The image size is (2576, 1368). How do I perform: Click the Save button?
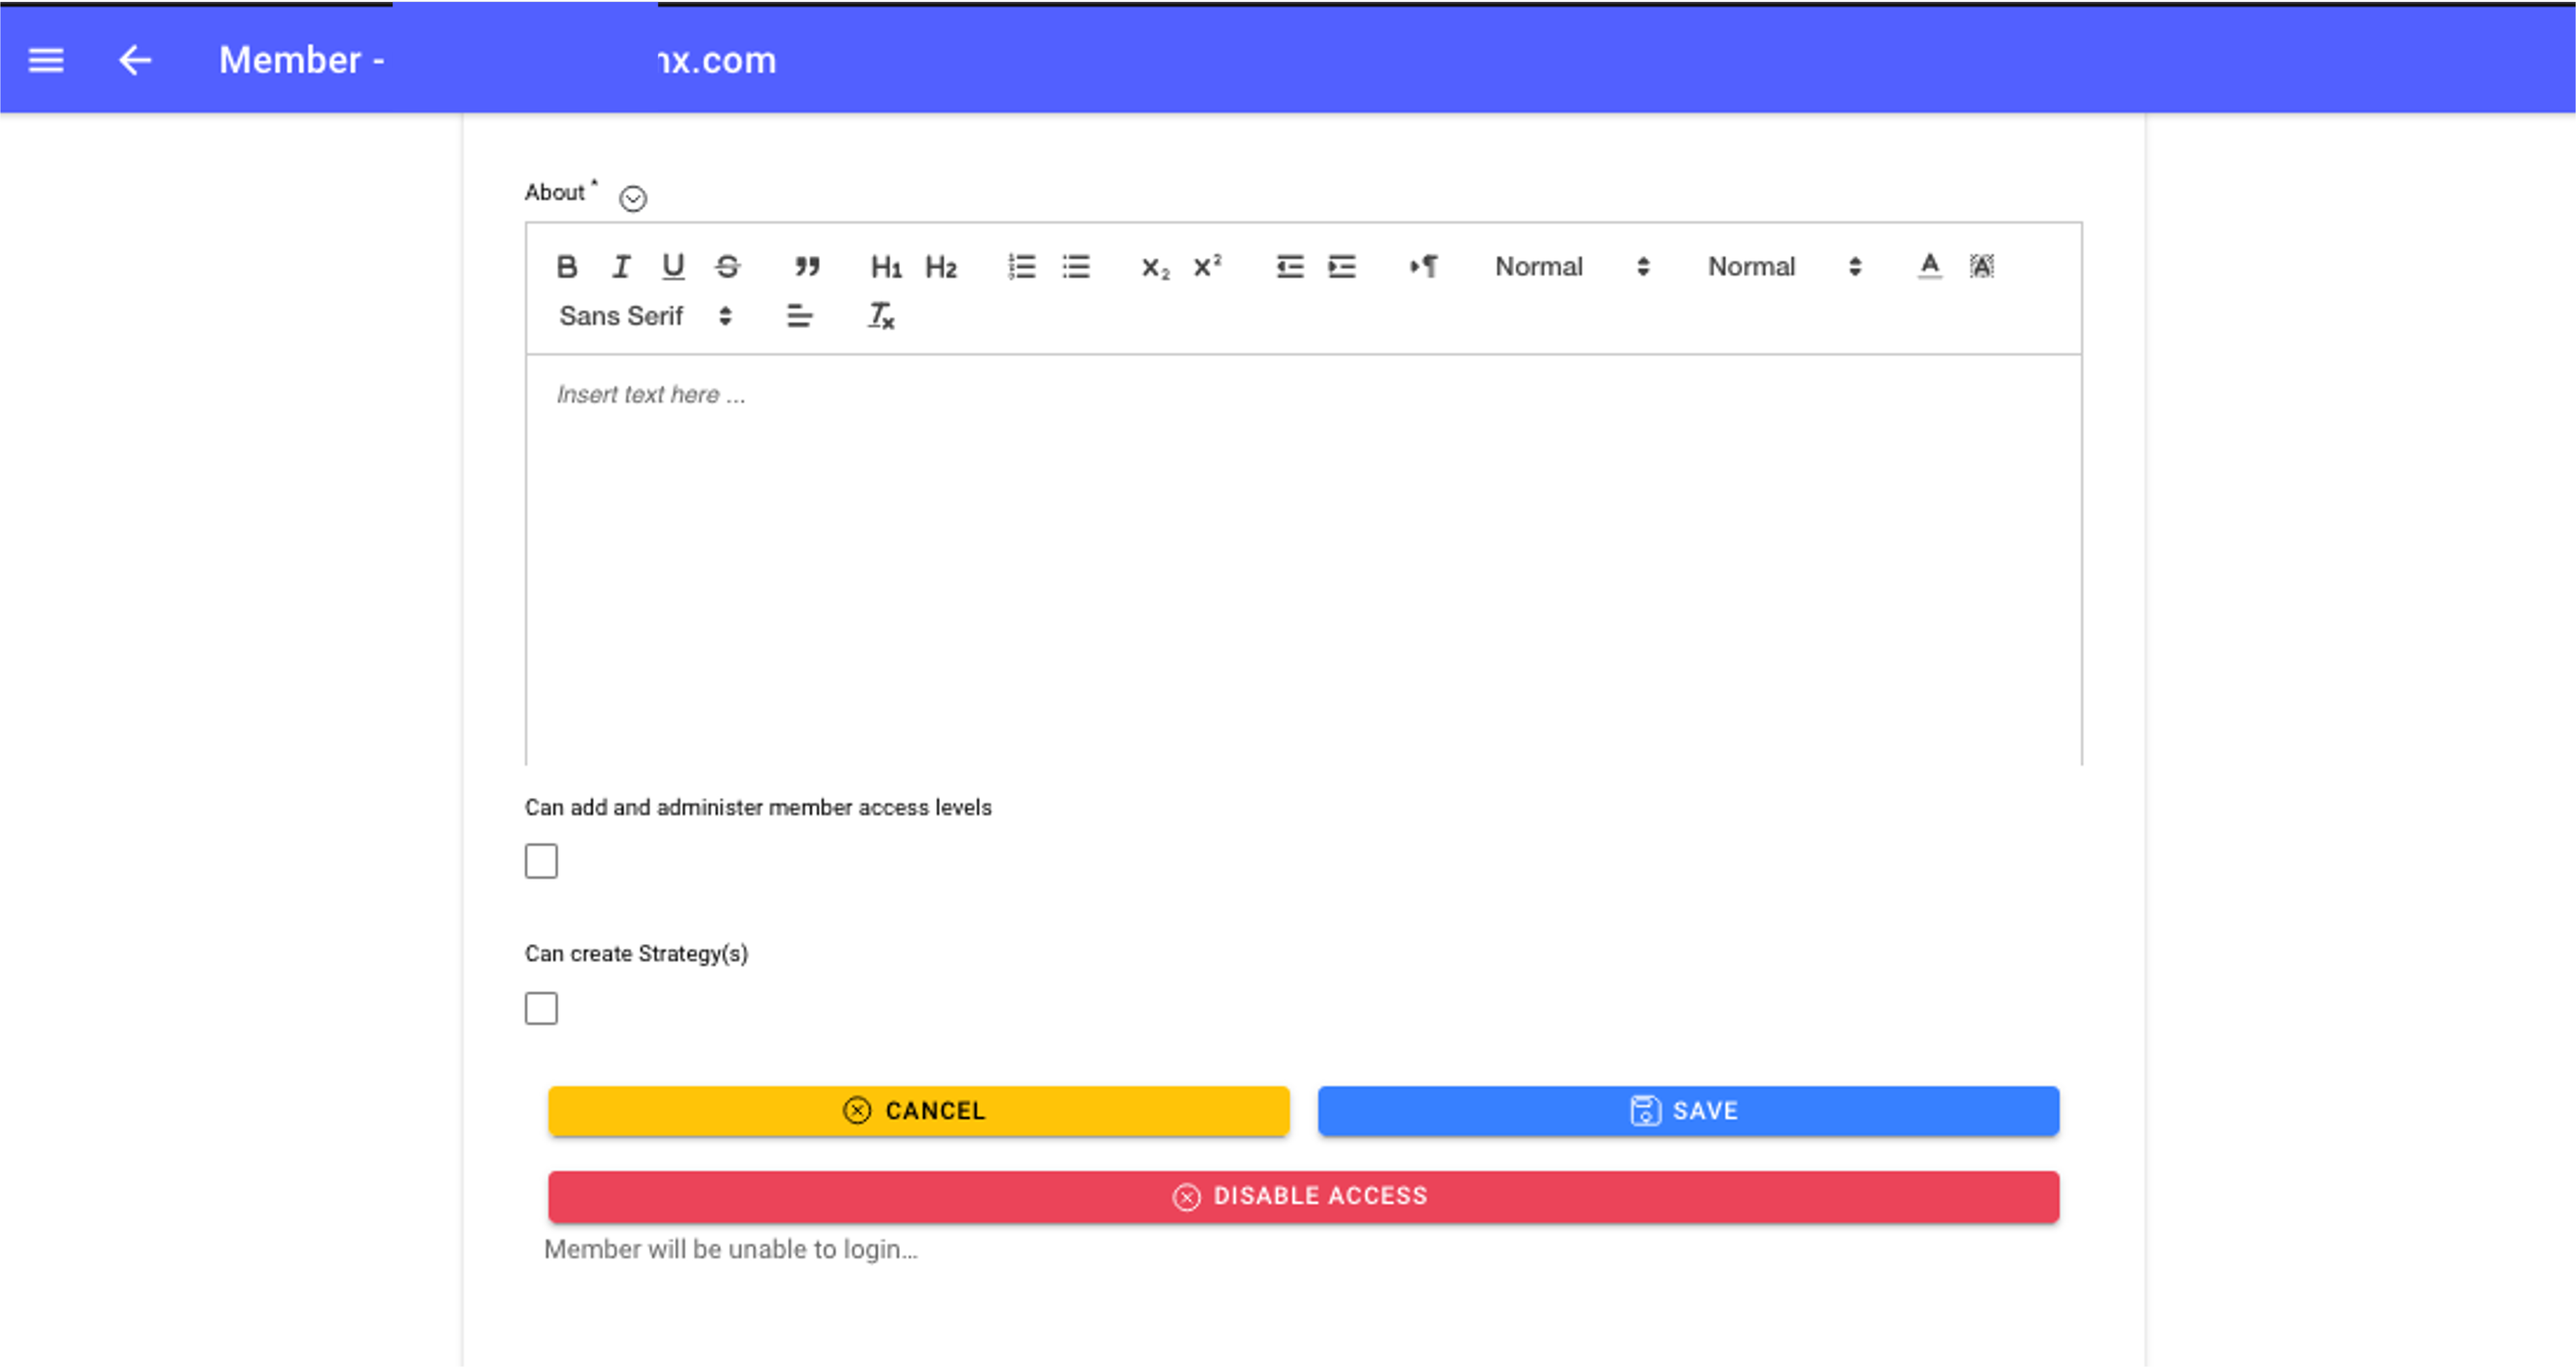point(1687,1111)
